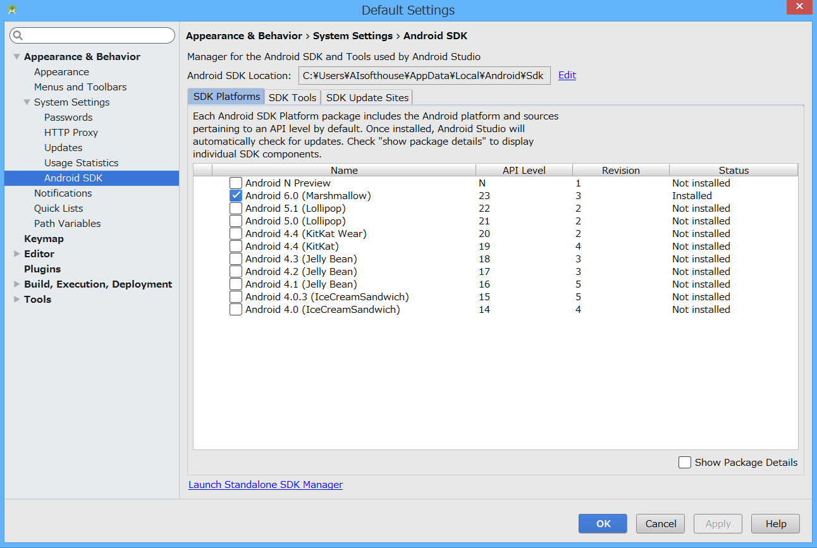Click the Android Studio icon in title bar

click(13, 10)
